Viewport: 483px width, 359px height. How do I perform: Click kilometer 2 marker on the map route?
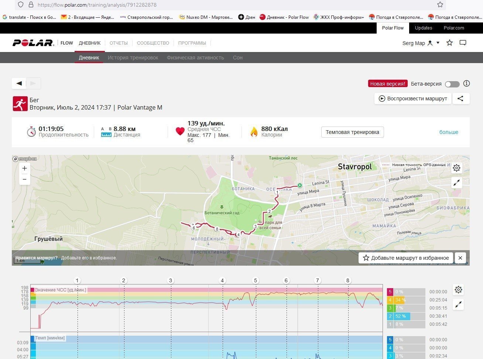coord(270,211)
